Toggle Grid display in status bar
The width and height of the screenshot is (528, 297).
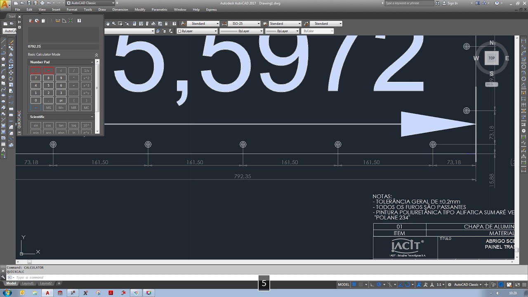pyautogui.click(x=354, y=285)
